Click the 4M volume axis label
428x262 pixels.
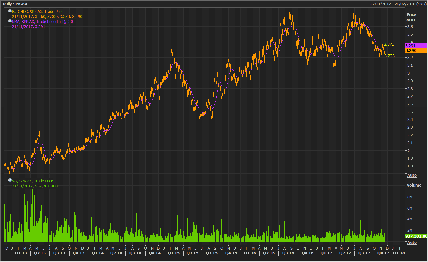(x=410, y=219)
